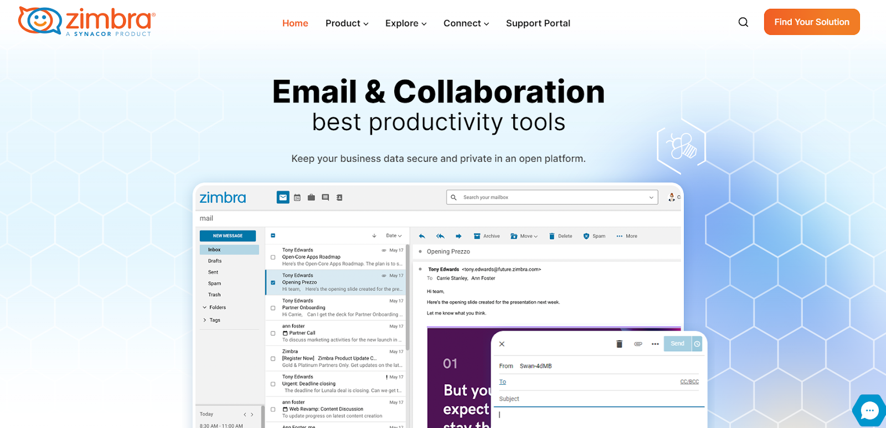Focus the Subject field in compose
The image size is (886, 428).
pos(601,399)
